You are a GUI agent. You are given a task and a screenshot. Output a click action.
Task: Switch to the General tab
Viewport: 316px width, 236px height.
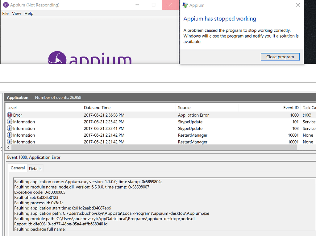pos(18,168)
